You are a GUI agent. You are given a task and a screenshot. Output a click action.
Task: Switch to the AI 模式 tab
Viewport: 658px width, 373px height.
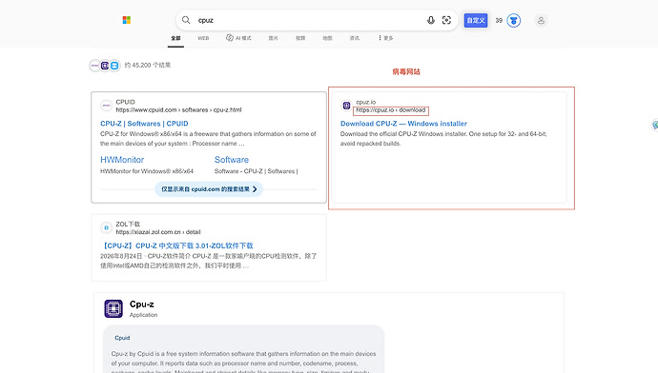pyautogui.click(x=238, y=38)
